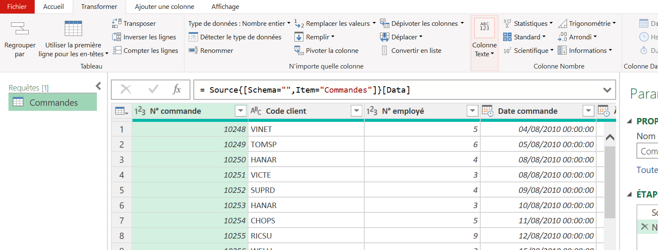Screen dimensions: 658x250
Task: Click Code client column type icon
Action: 256,111
